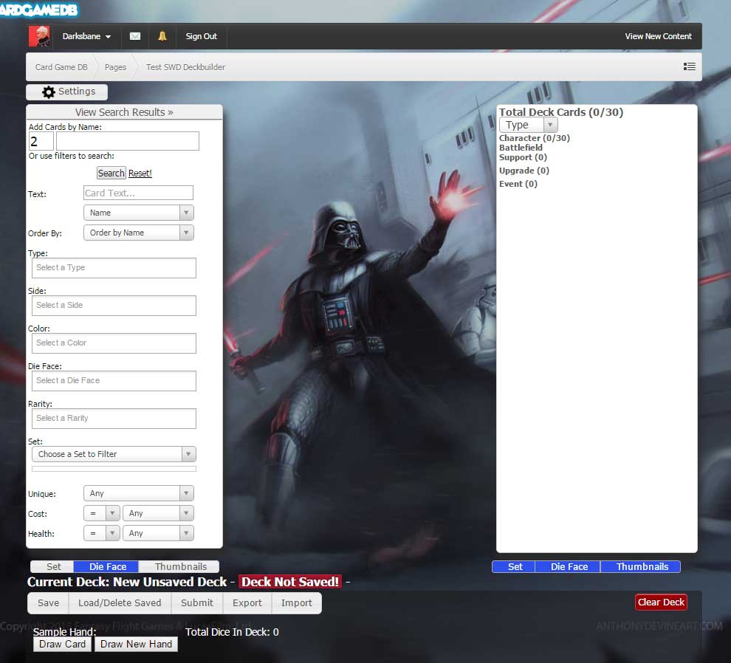Expand the Order by Name dropdown
The image size is (731, 663).
coord(139,233)
